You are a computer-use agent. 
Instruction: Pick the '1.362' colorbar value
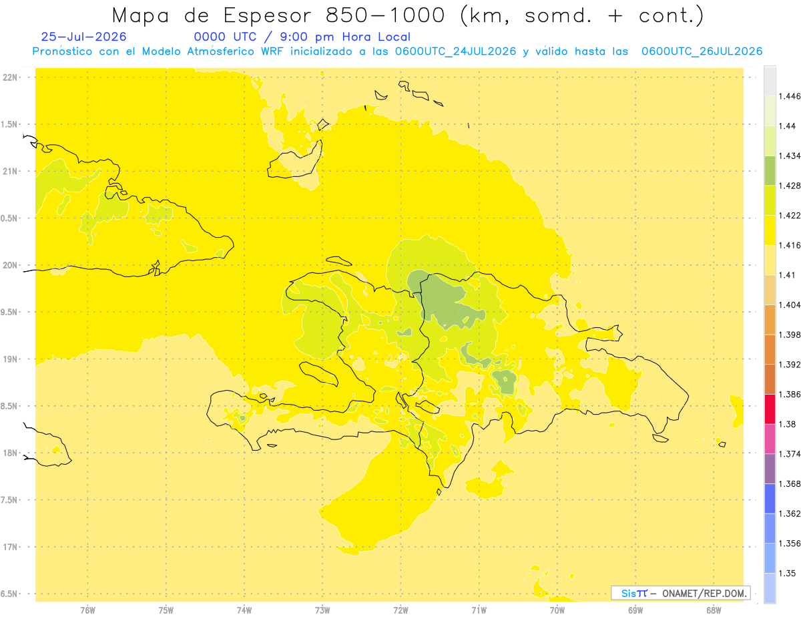(790, 513)
